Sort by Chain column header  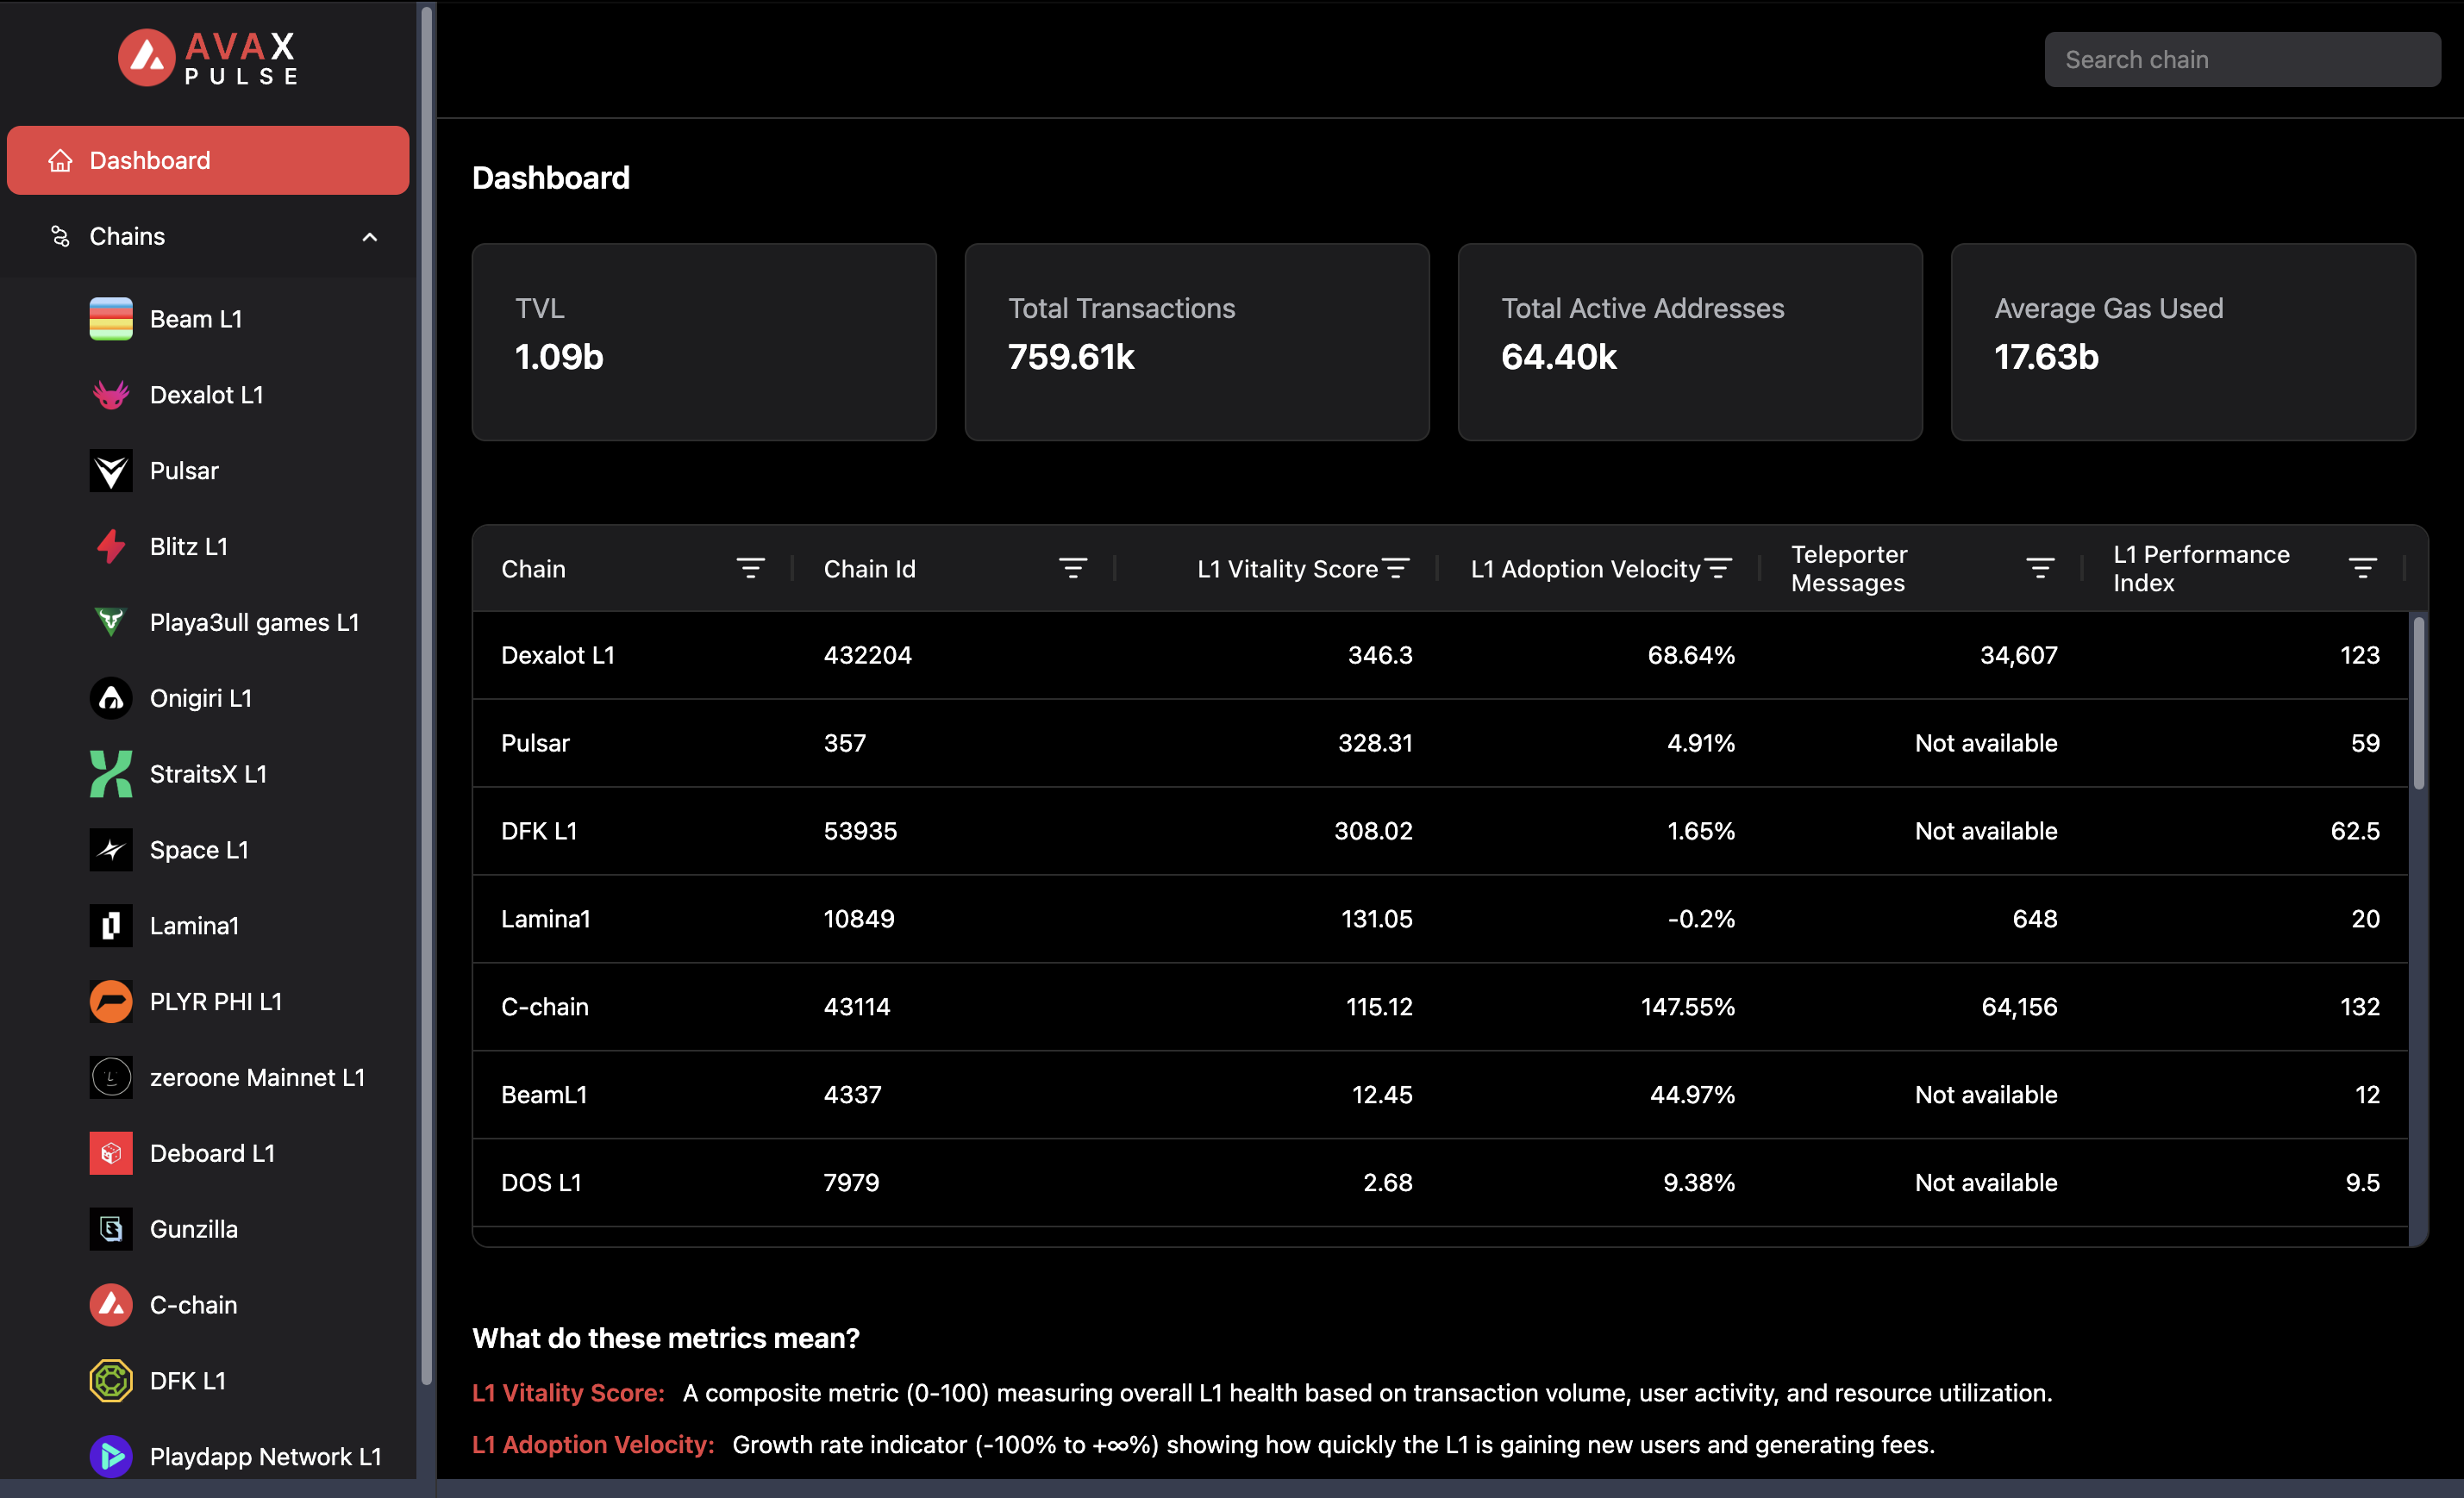click(533, 569)
